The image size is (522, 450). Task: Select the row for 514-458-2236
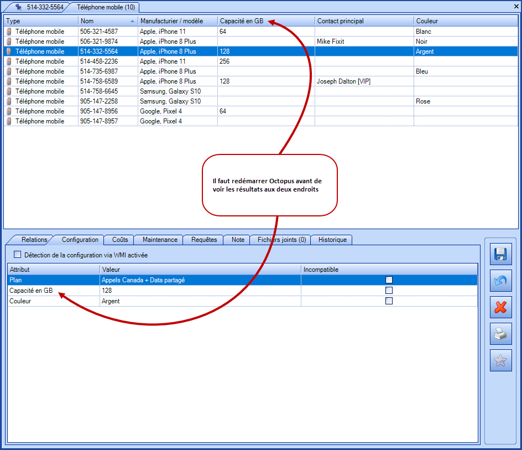pos(100,61)
